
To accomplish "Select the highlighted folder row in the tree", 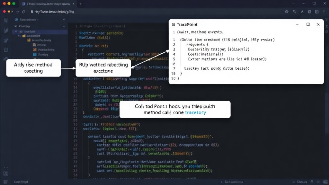I will (x=40, y=32).
